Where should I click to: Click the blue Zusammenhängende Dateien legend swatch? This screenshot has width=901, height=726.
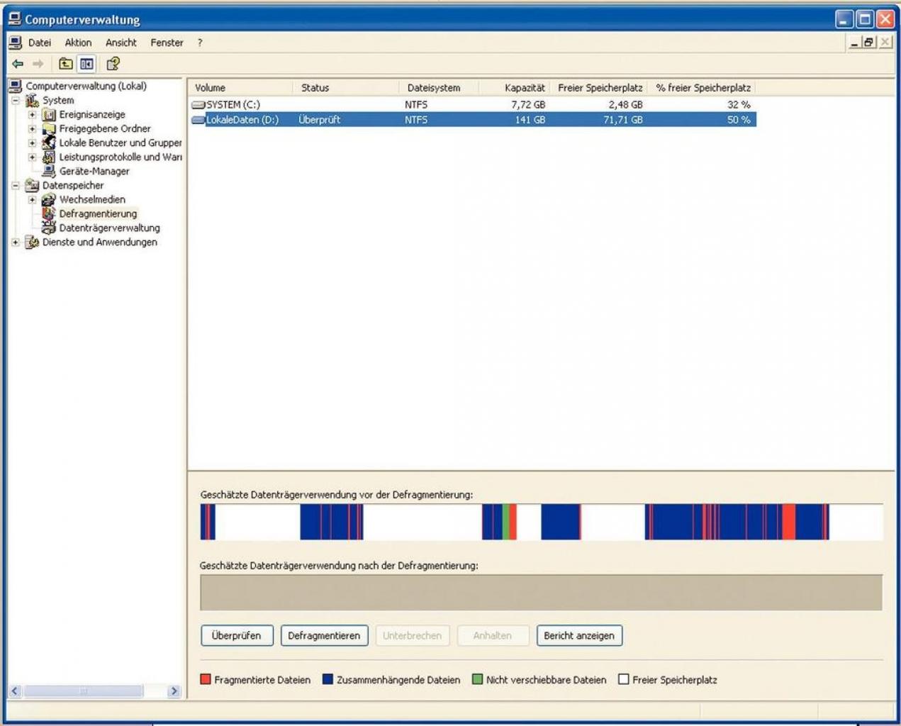click(328, 679)
